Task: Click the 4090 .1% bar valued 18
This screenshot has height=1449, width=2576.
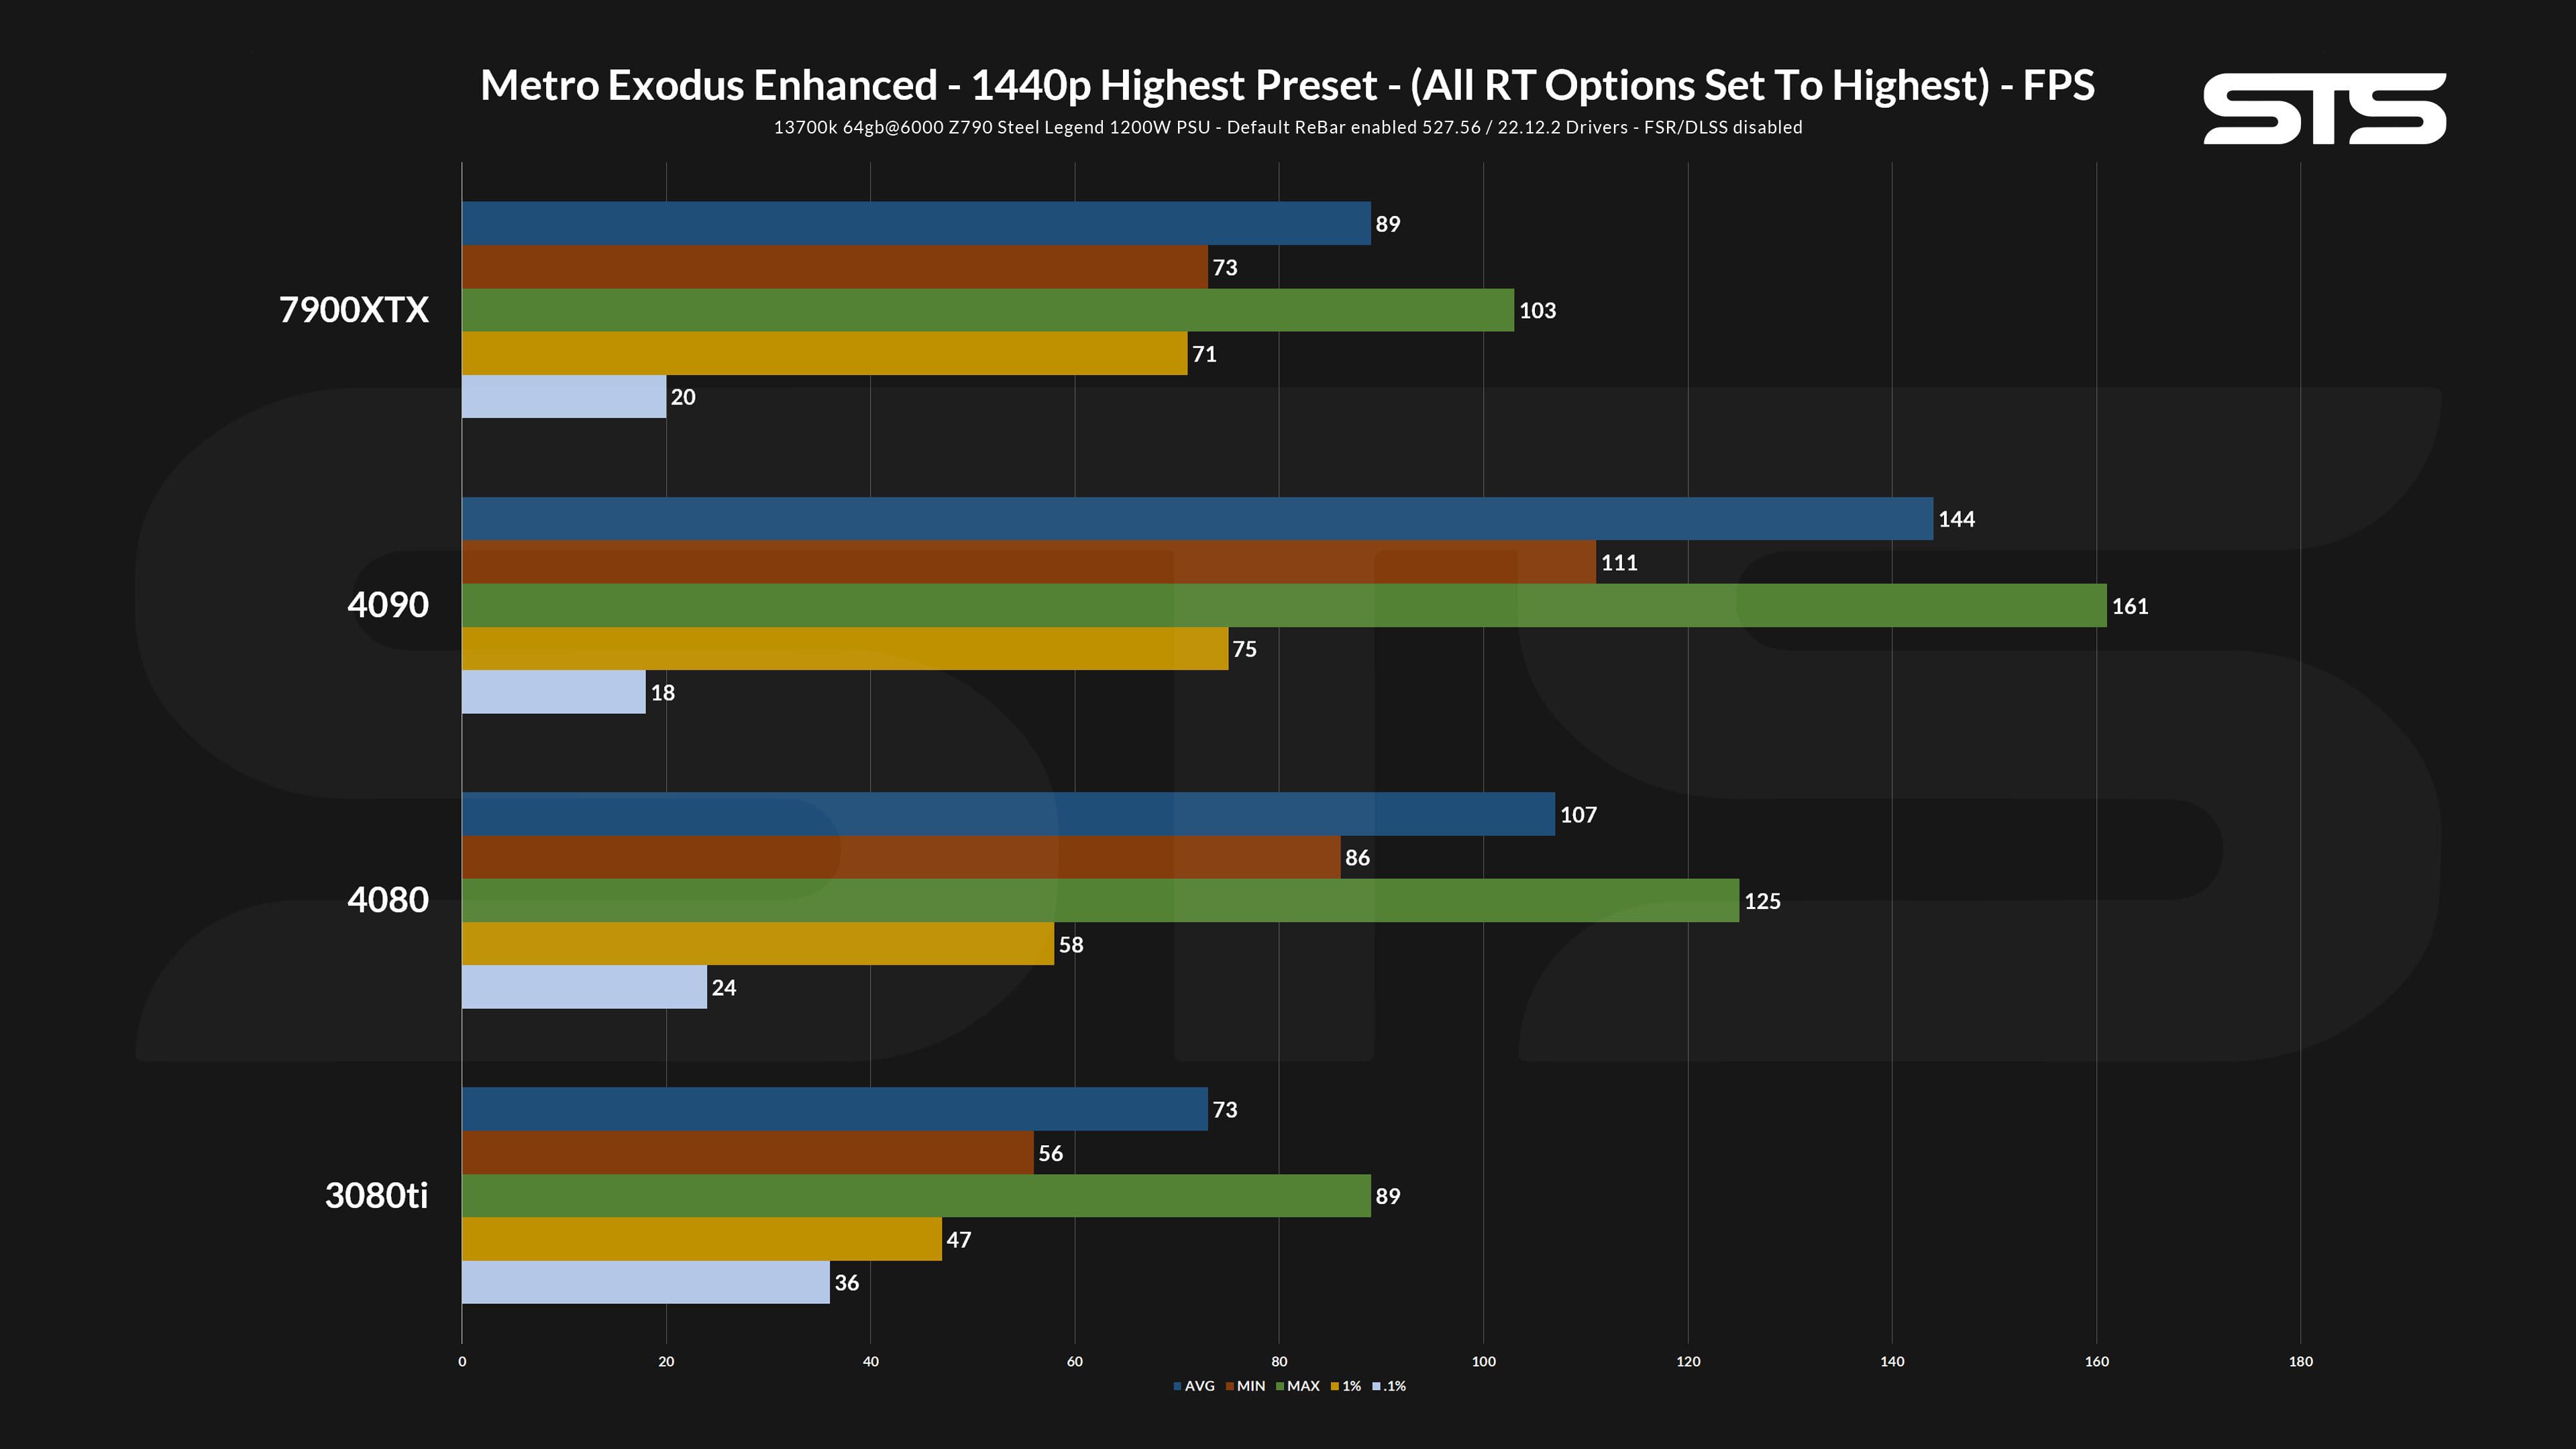Action: pyautogui.click(x=554, y=692)
